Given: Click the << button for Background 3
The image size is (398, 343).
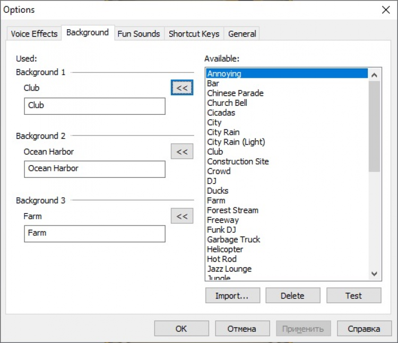Looking at the screenshot, I should [181, 216].
